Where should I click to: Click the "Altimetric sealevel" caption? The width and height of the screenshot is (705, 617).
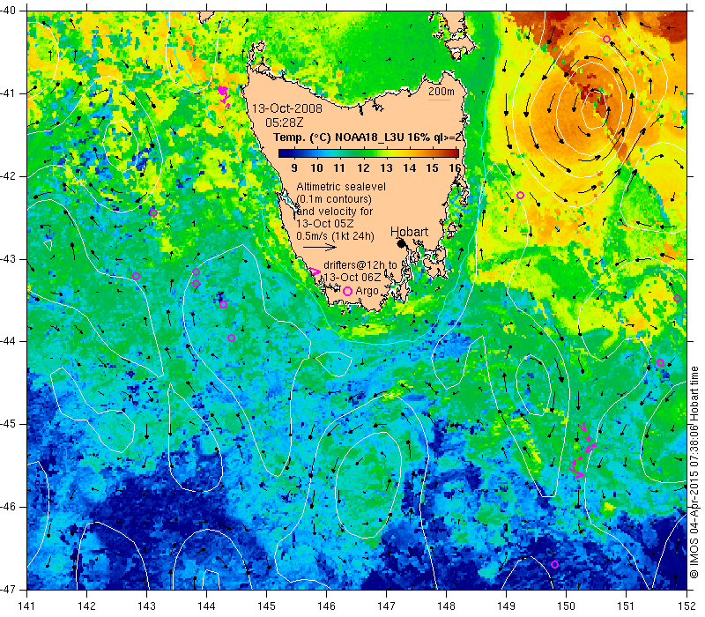(x=341, y=186)
